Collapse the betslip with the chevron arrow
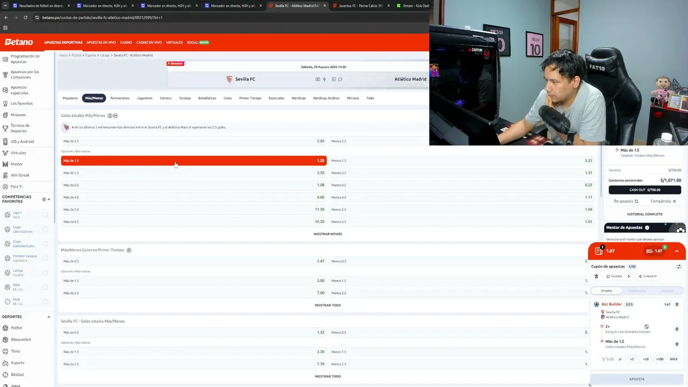 click(677, 251)
